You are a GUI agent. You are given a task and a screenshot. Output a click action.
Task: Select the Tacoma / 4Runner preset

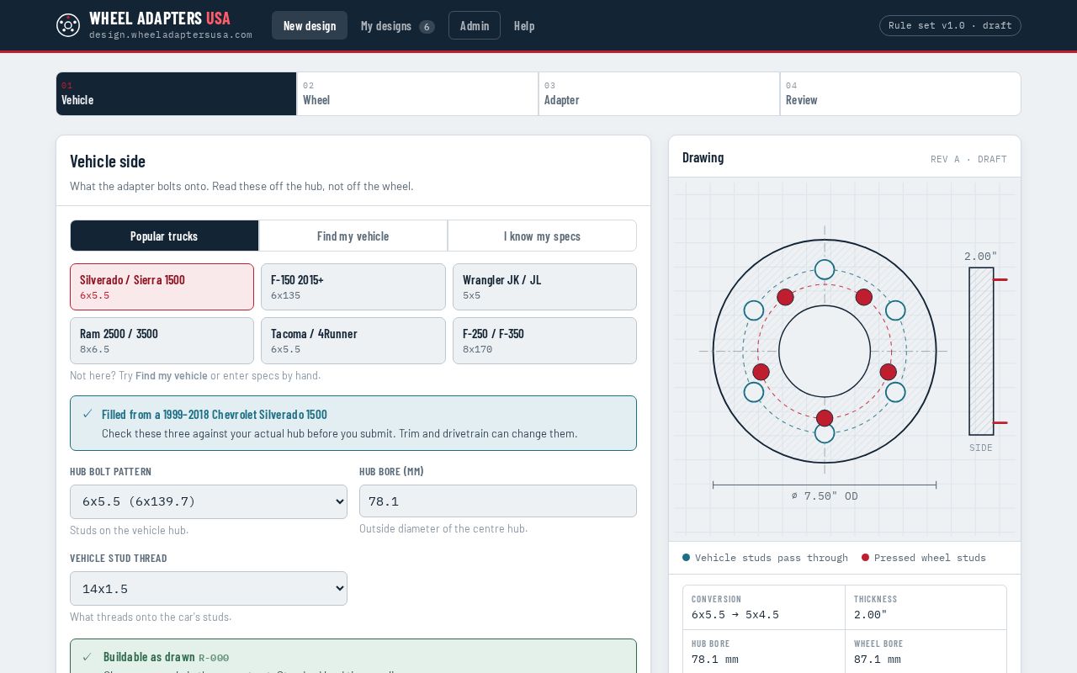coord(353,341)
